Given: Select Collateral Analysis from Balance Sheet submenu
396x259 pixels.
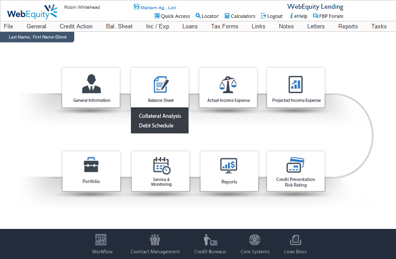Looking at the screenshot, I should click(x=160, y=116).
